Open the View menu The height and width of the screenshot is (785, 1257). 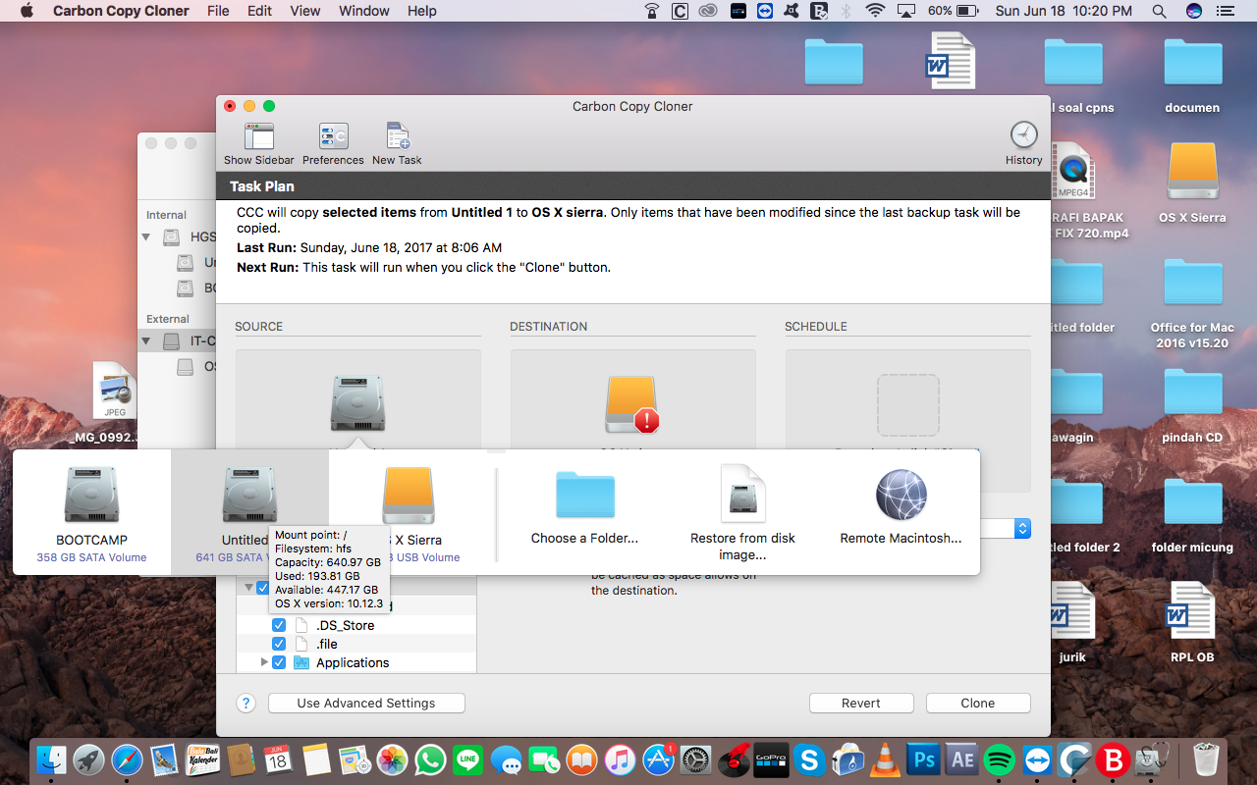coord(304,11)
